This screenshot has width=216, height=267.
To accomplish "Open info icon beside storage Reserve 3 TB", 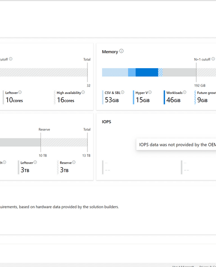I will pyautogui.click(x=74, y=162).
